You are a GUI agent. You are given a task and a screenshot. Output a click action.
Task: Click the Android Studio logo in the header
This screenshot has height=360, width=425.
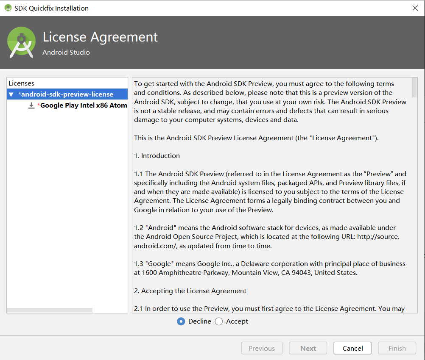point(21,42)
